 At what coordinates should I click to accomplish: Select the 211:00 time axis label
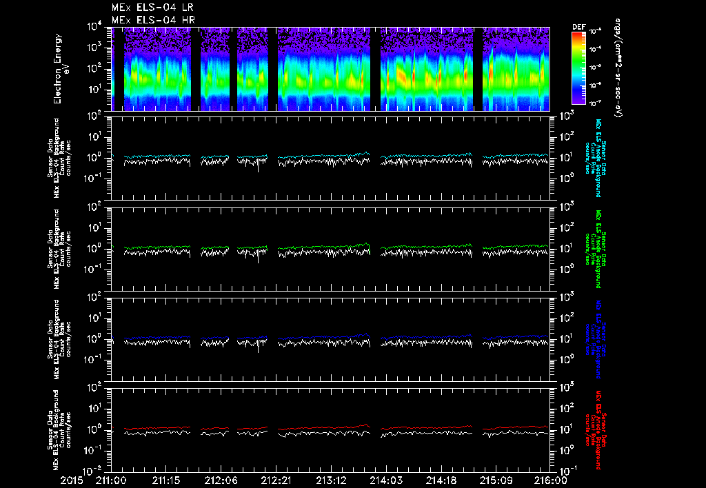[x=111, y=480]
